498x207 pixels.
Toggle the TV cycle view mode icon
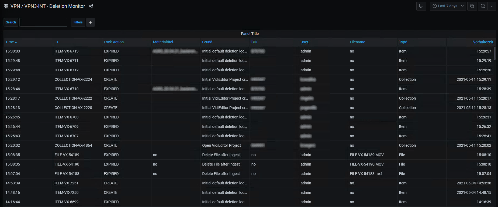[x=421, y=6]
